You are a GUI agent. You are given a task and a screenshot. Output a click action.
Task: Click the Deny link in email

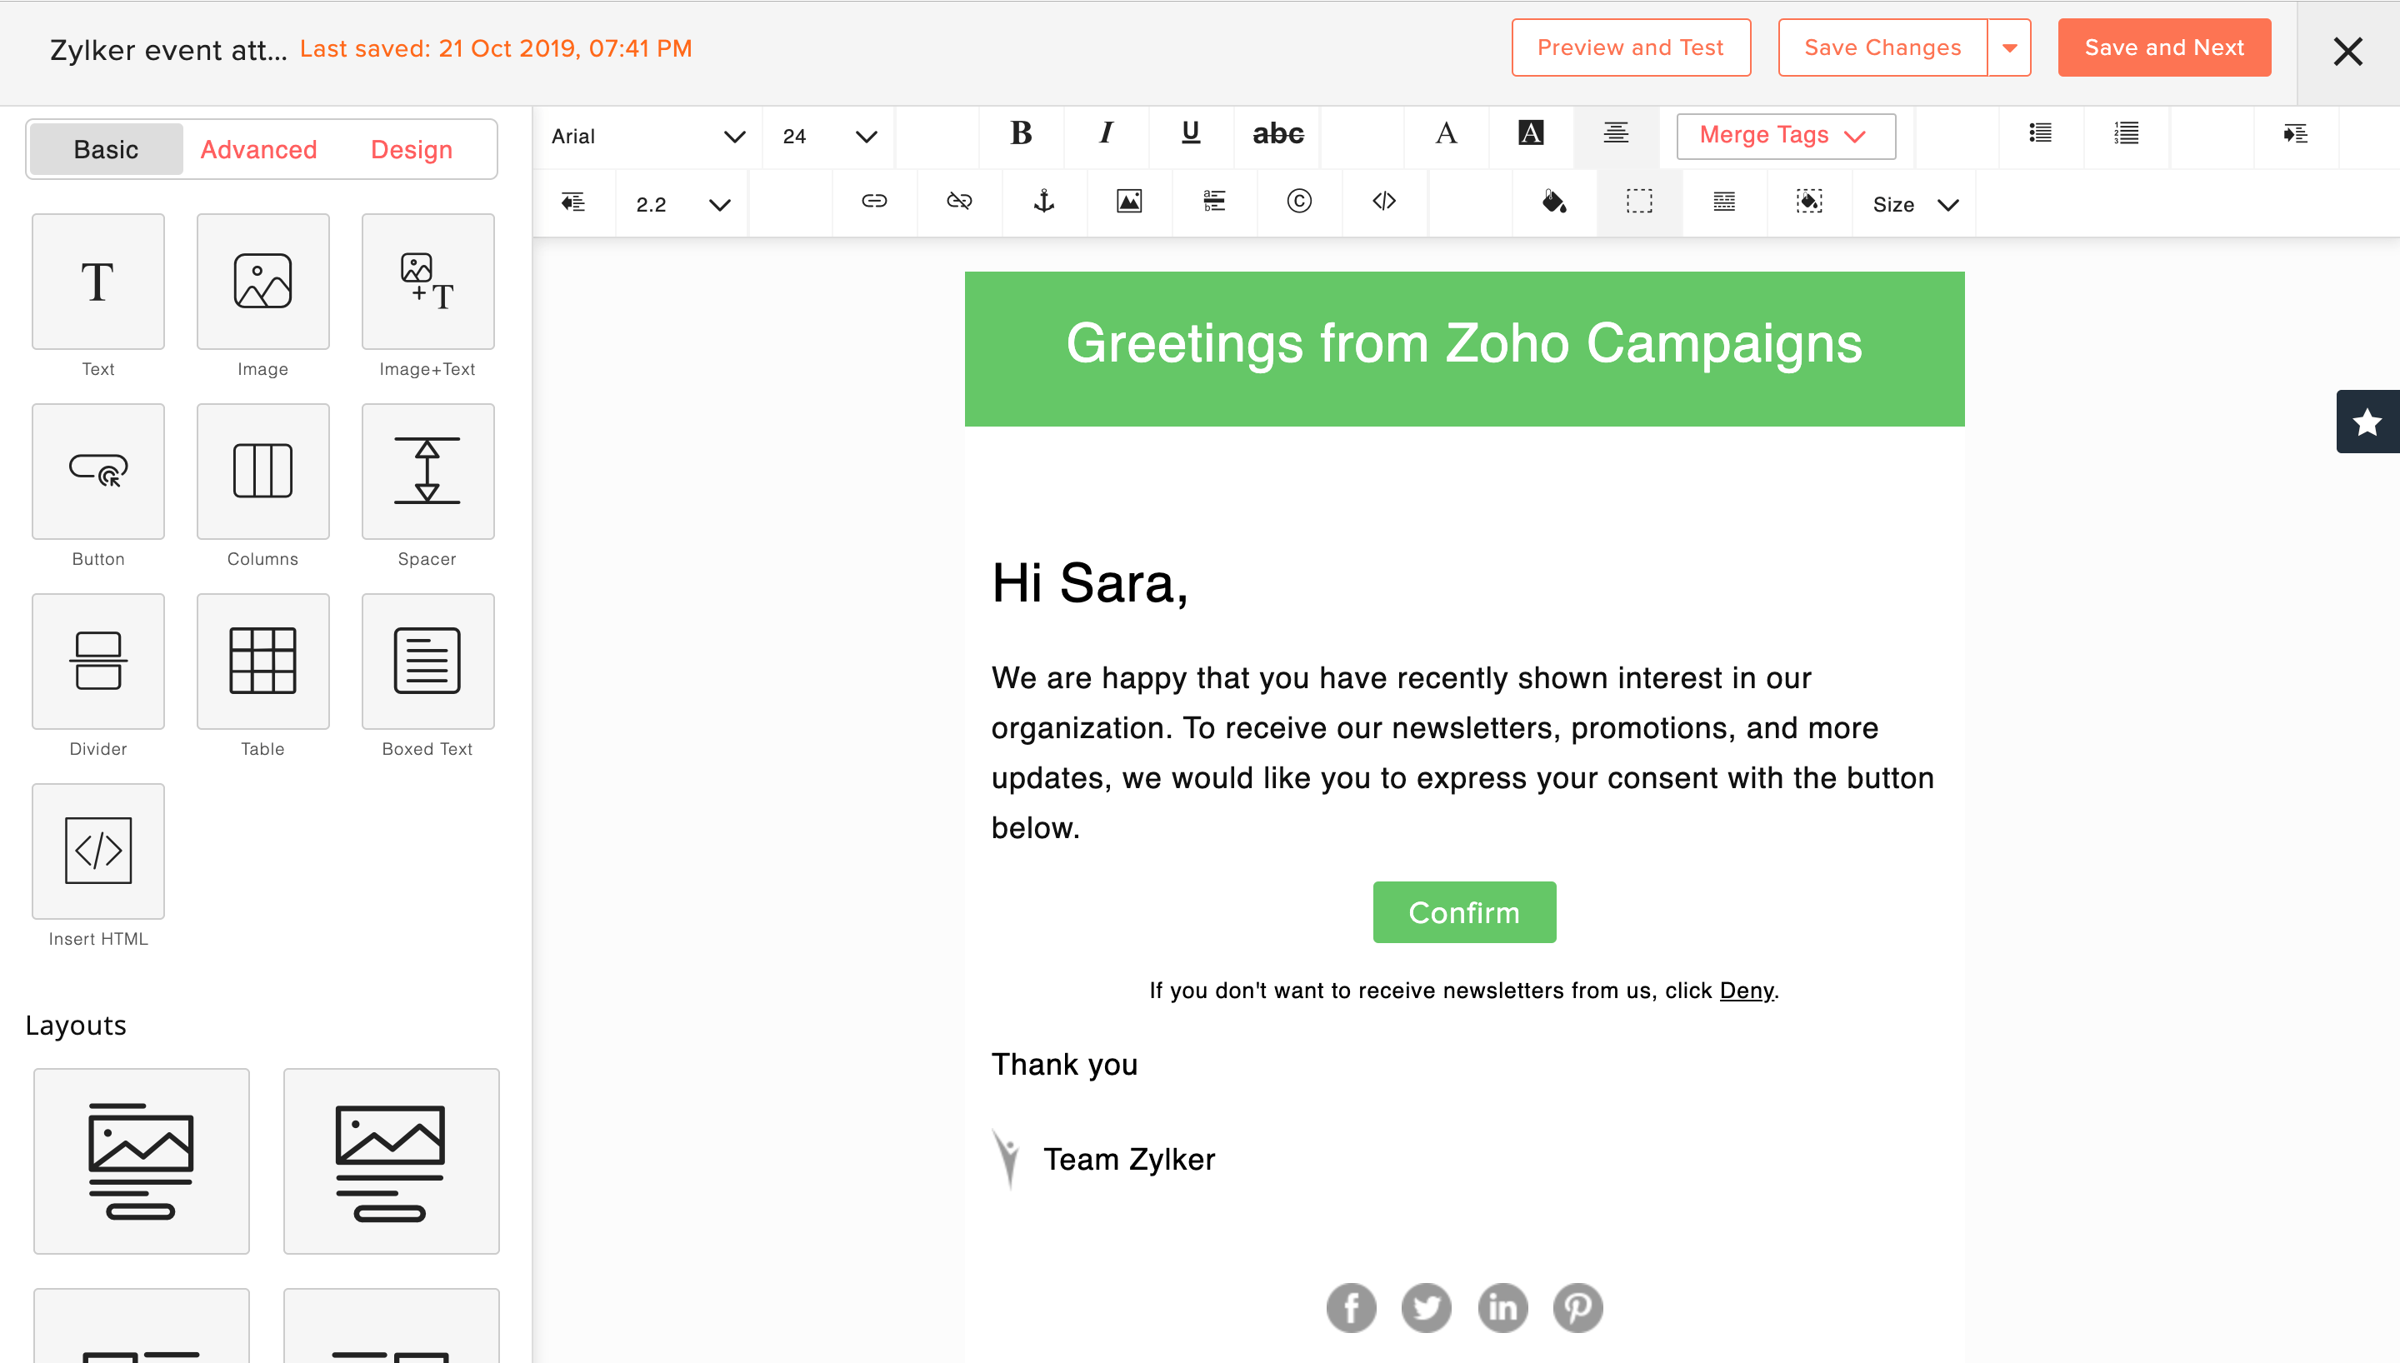tap(1746, 991)
